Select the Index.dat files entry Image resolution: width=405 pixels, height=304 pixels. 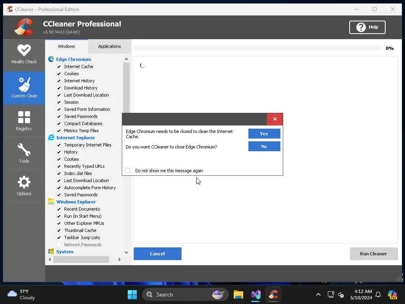[78, 173]
